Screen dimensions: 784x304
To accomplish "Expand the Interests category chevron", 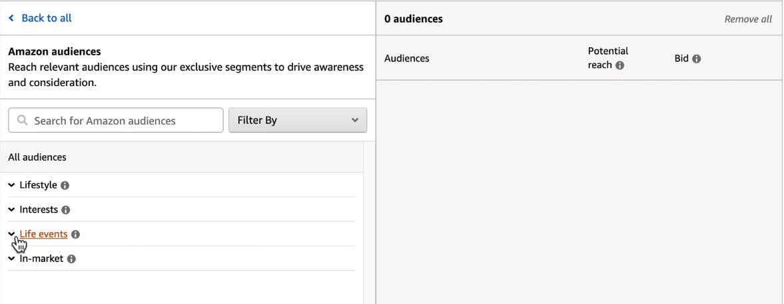I will point(11,210).
